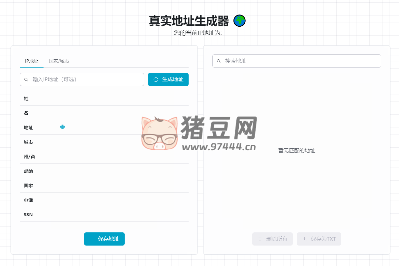Click the search icon inside 搜索地址 box
399x266 pixels.
coord(219,61)
